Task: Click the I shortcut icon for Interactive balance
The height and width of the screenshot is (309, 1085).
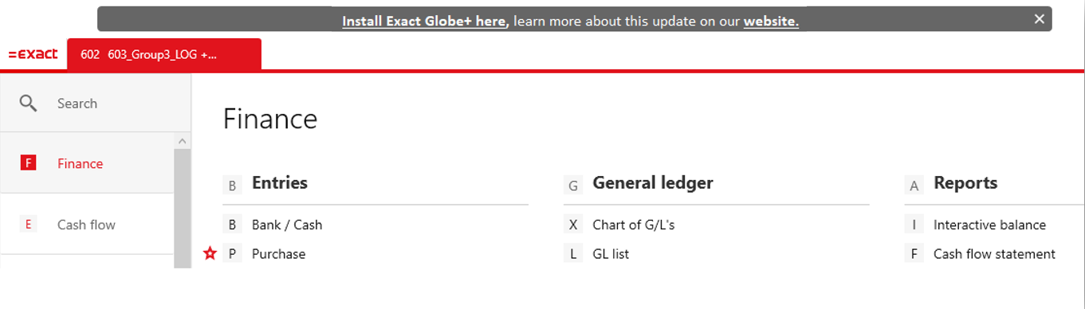Action: [914, 225]
